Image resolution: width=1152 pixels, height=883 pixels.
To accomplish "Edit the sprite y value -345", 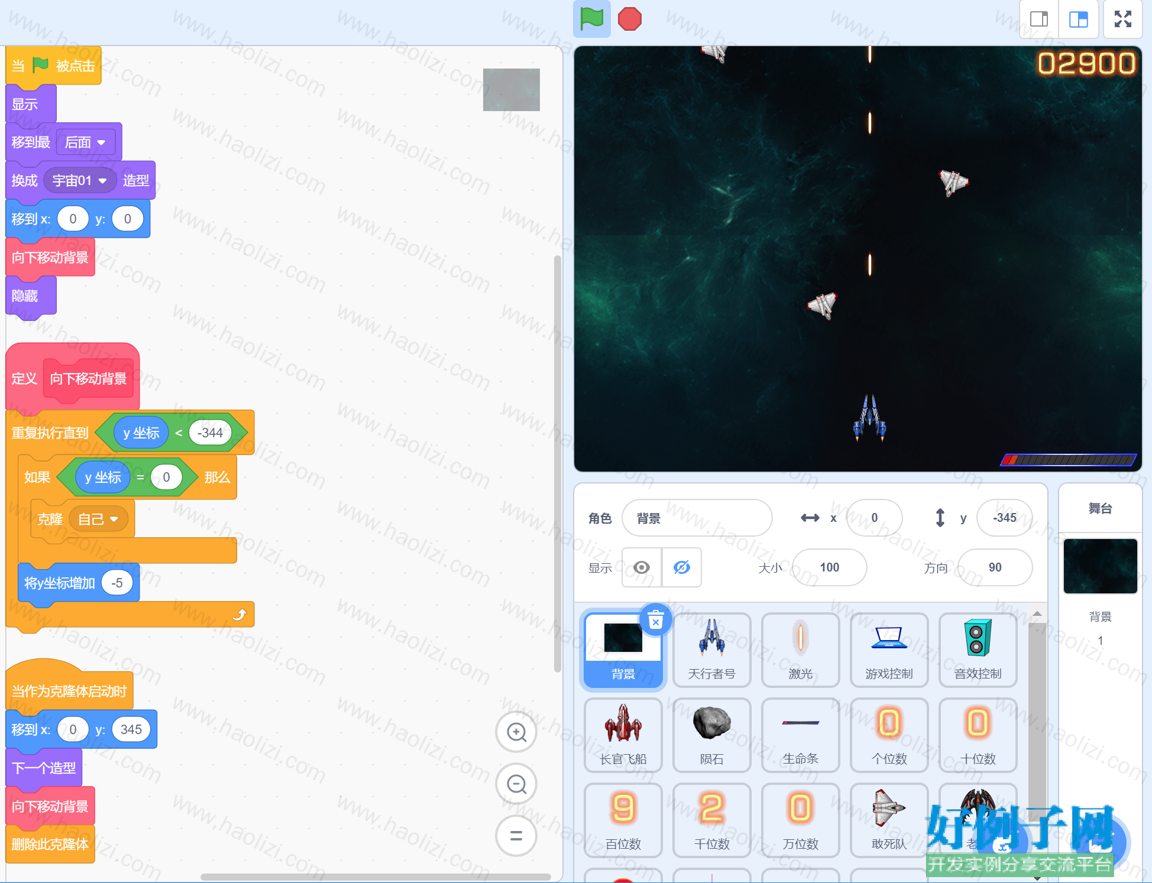I will click(1004, 518).
